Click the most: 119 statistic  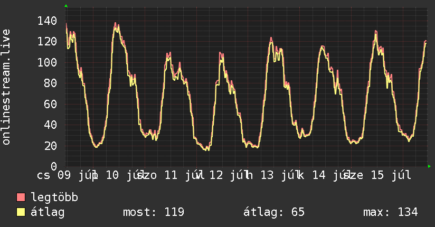[154, 212]
